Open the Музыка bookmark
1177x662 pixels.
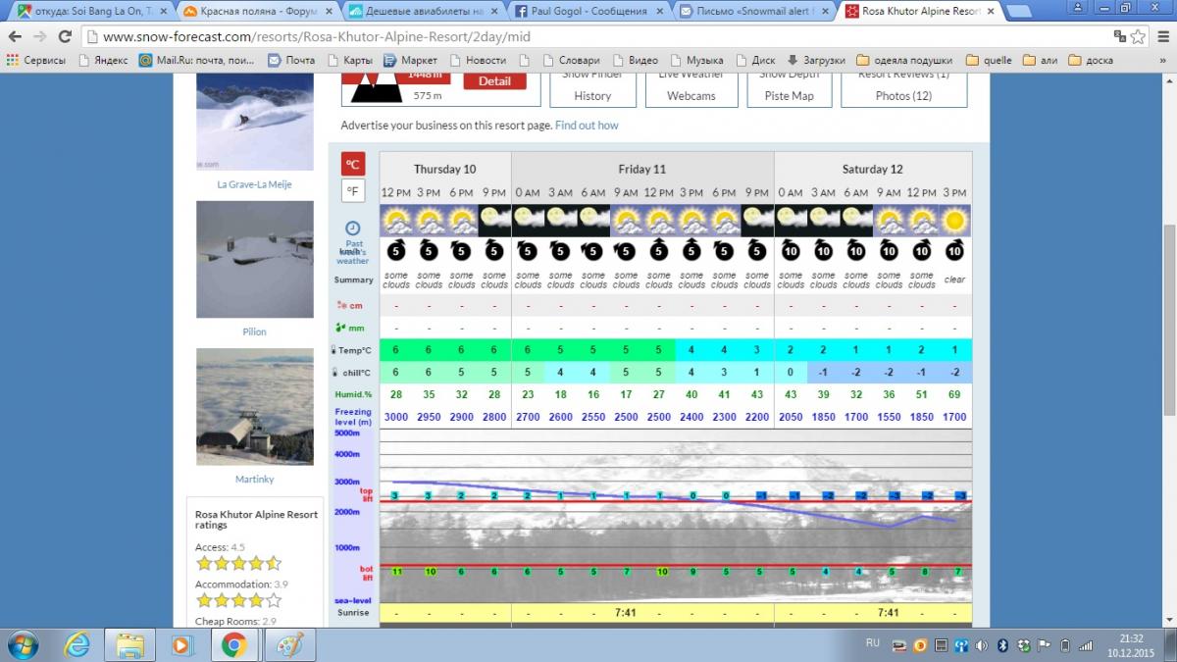point(696,60)
